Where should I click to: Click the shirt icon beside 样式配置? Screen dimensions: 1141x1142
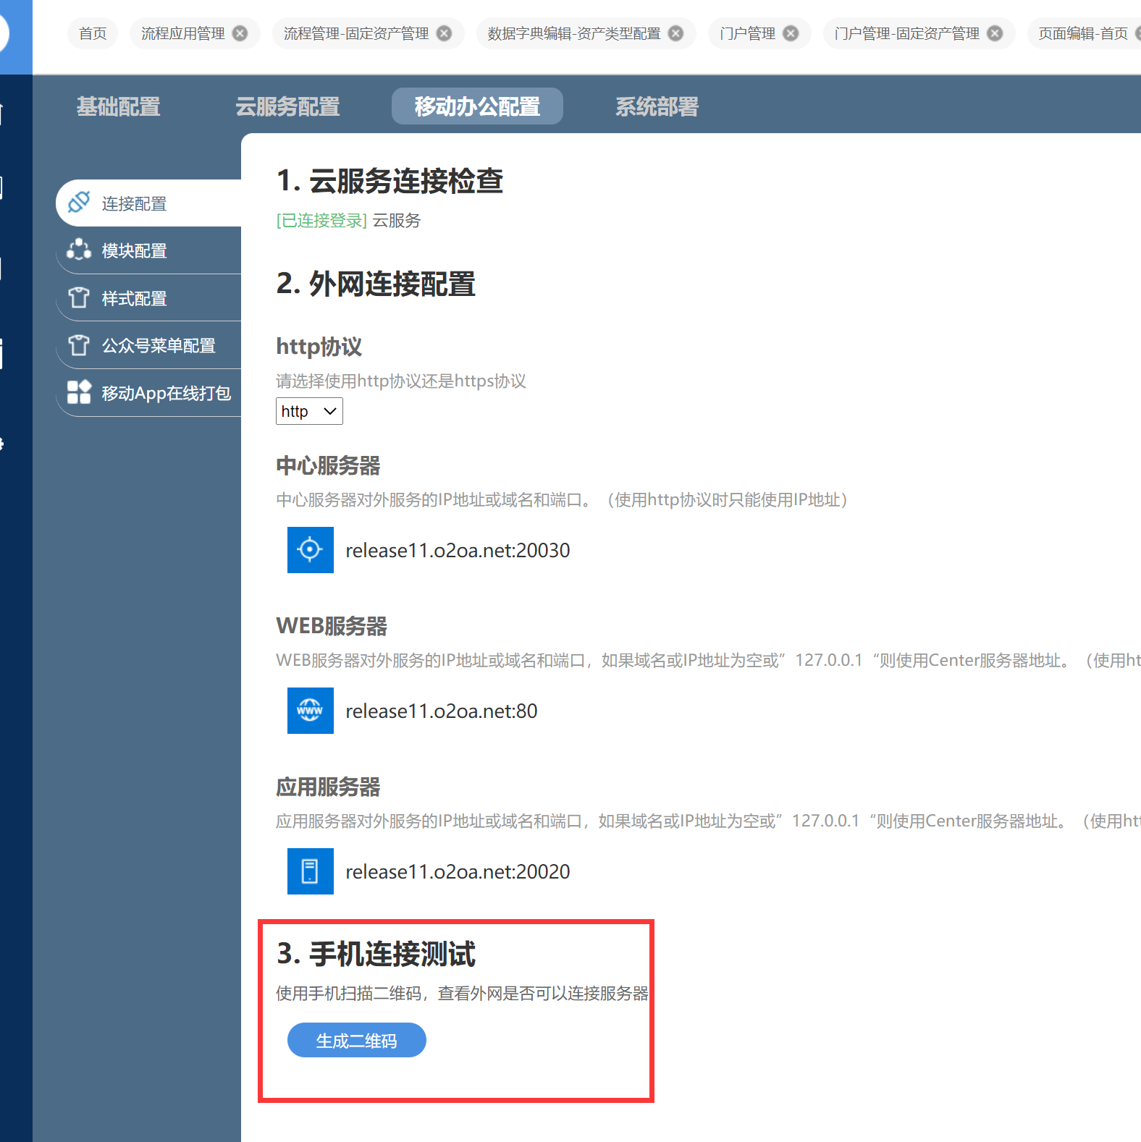pos(79,297)
